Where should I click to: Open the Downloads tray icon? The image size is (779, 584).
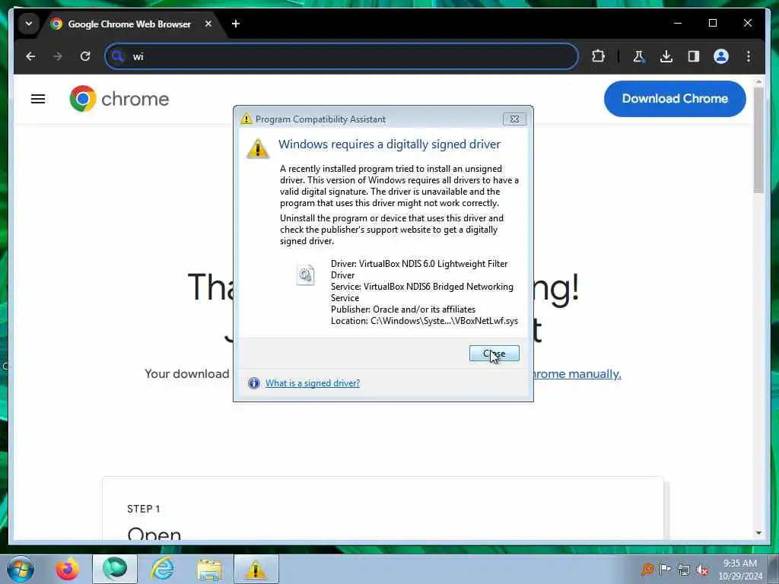(x=666, y=56)
